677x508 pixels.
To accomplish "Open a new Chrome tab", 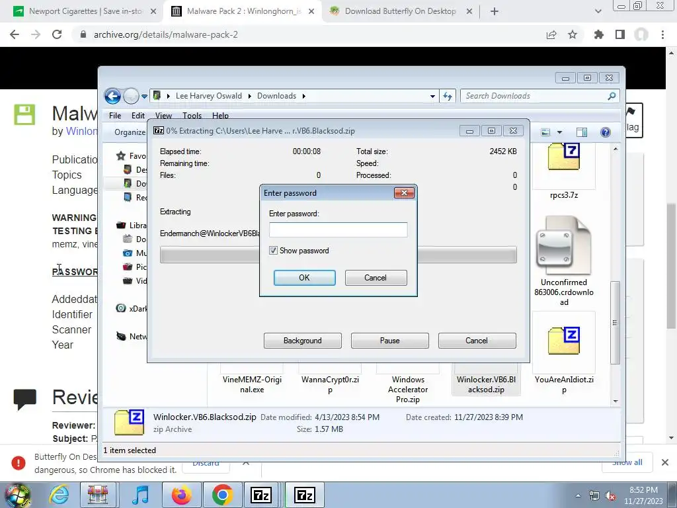I will [x=495, y=12].
